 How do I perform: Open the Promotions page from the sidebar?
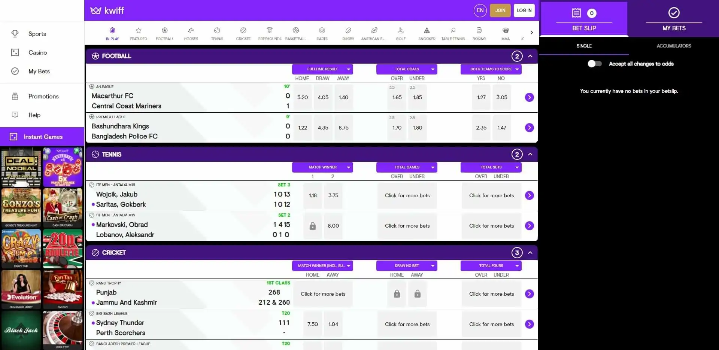43,96
